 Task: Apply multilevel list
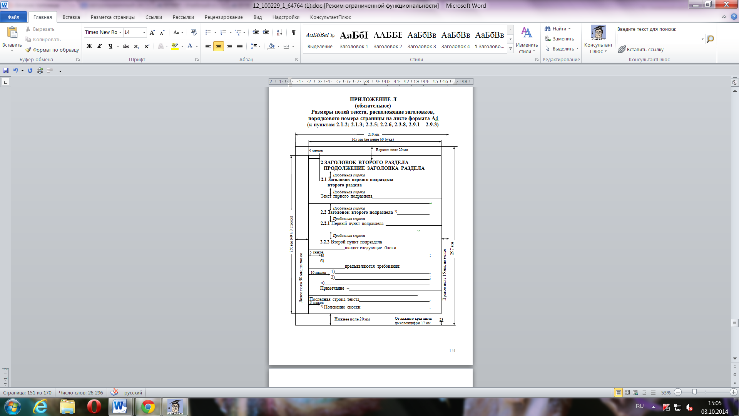click(x=239, y=32)
